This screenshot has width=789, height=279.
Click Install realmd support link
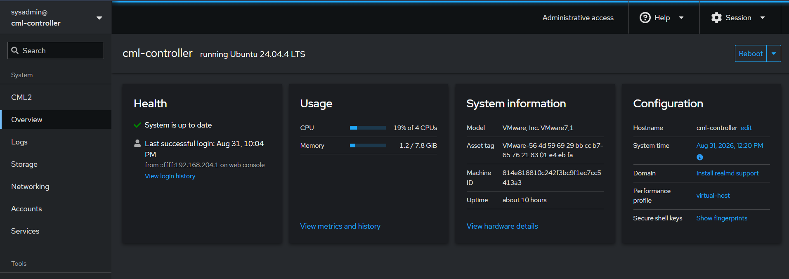728,173
